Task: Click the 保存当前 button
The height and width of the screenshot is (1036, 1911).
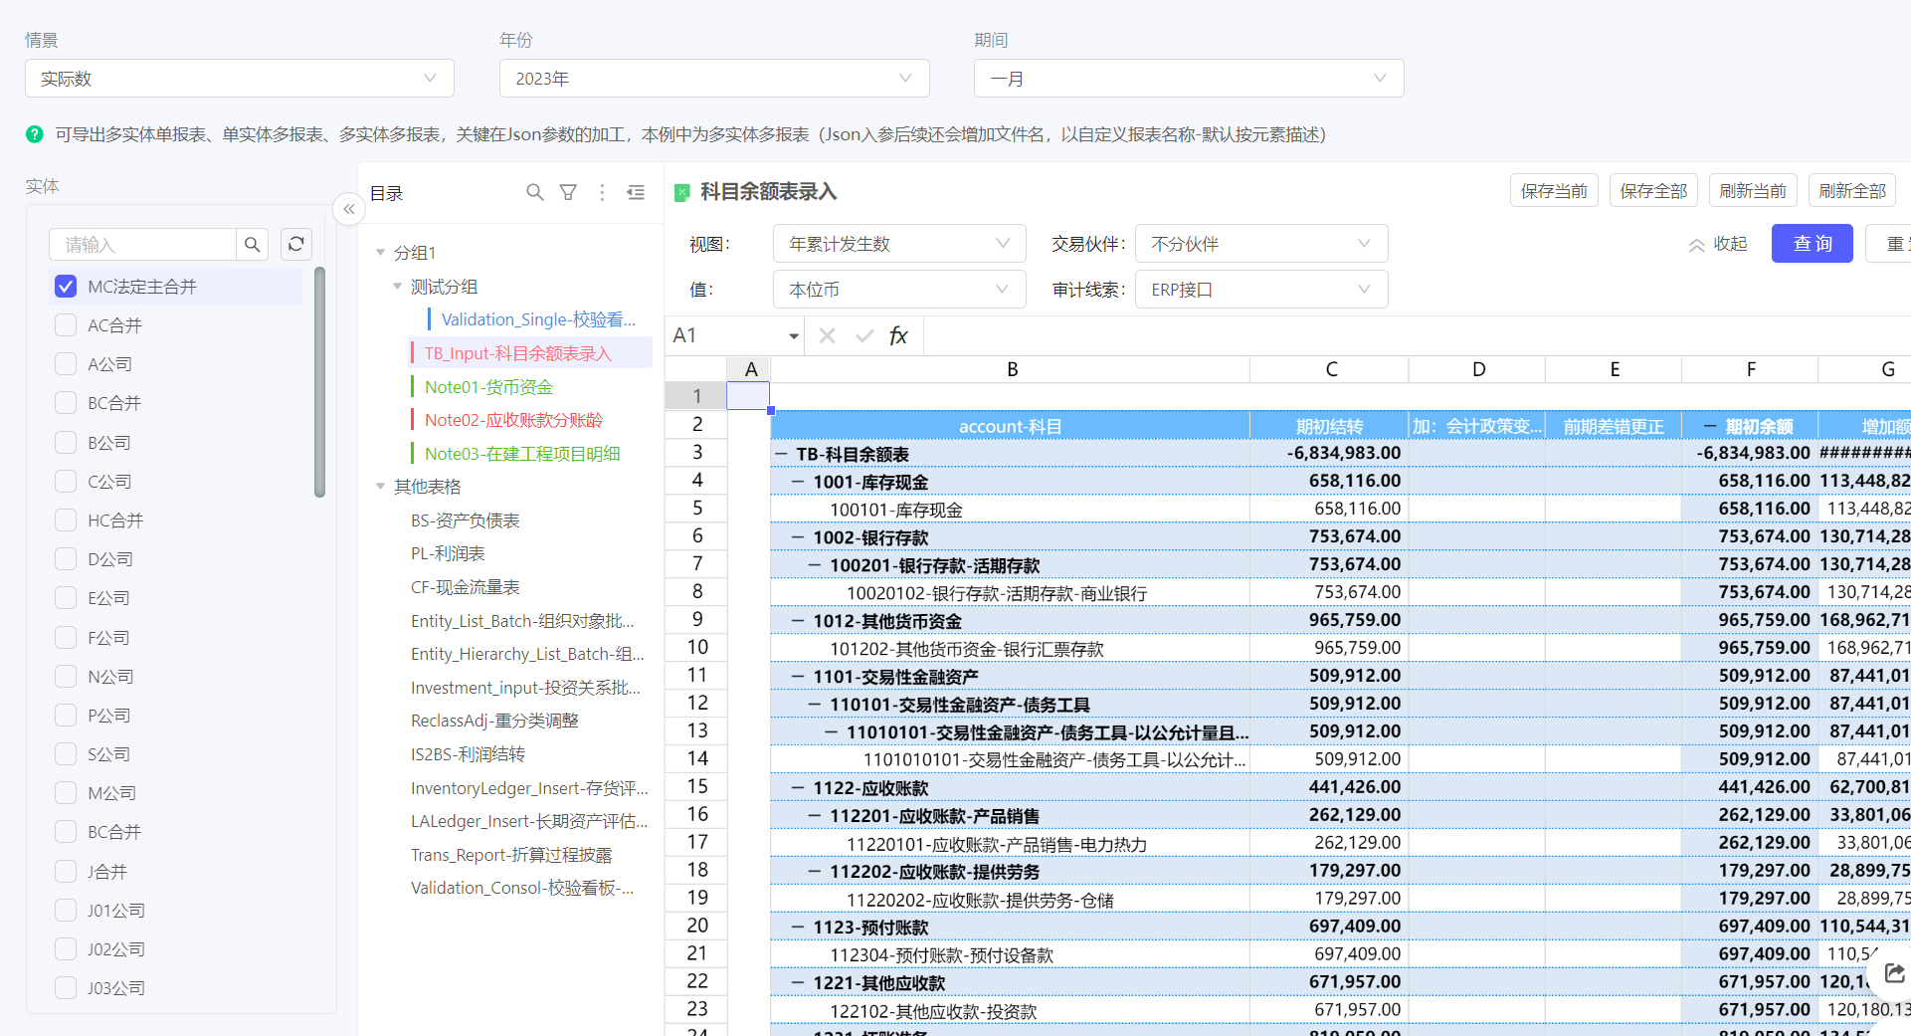Action: pos(1554,191)
